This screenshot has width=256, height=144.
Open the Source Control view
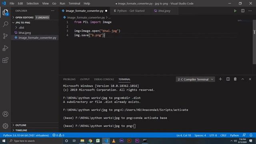5,36
